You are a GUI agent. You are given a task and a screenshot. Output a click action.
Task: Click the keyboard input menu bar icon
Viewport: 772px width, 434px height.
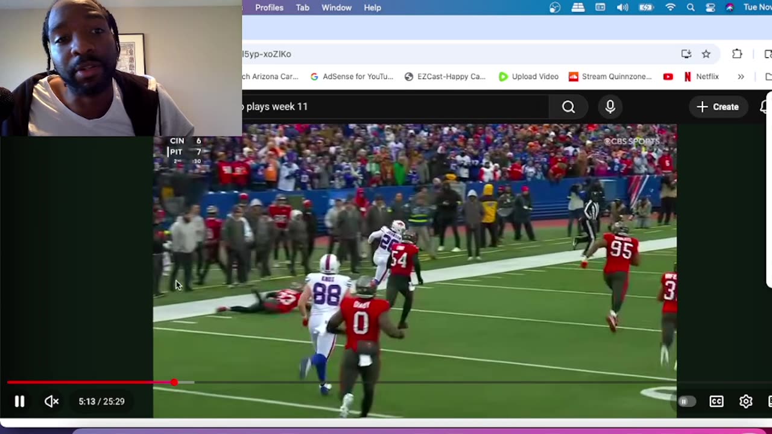click(600, 8)
